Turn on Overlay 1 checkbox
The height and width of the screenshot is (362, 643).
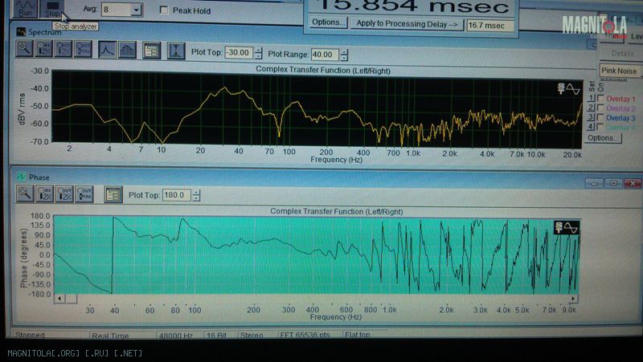tap(600, 98)
